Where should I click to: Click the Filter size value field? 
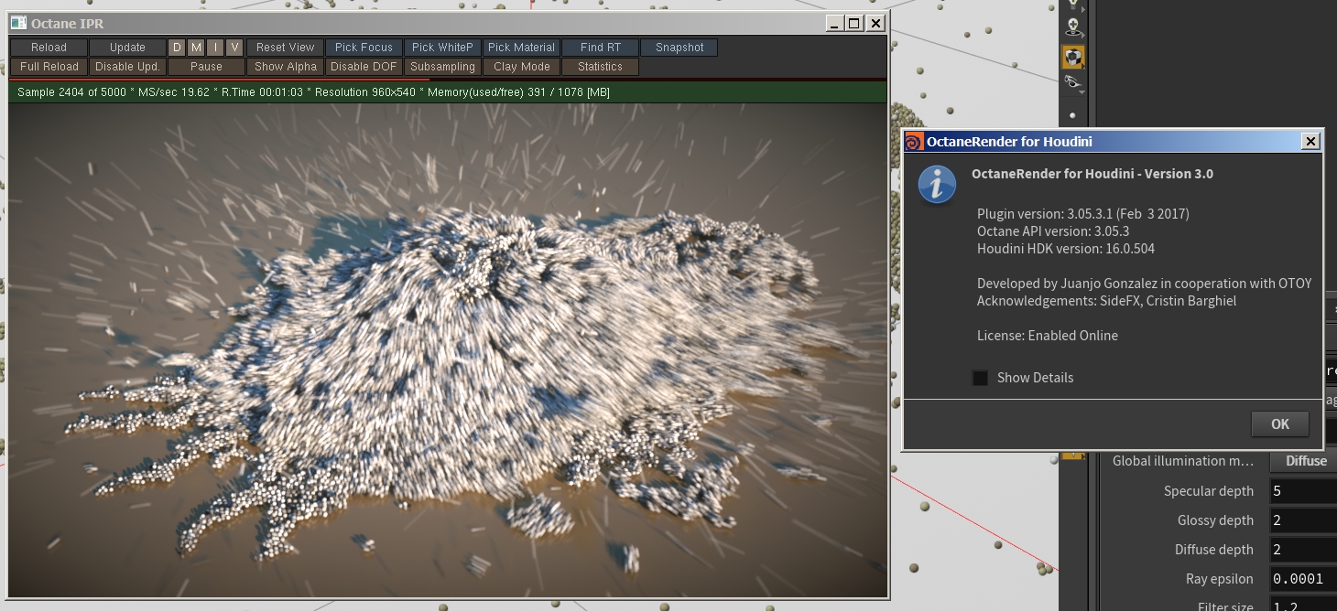[x=1303, y=605]
